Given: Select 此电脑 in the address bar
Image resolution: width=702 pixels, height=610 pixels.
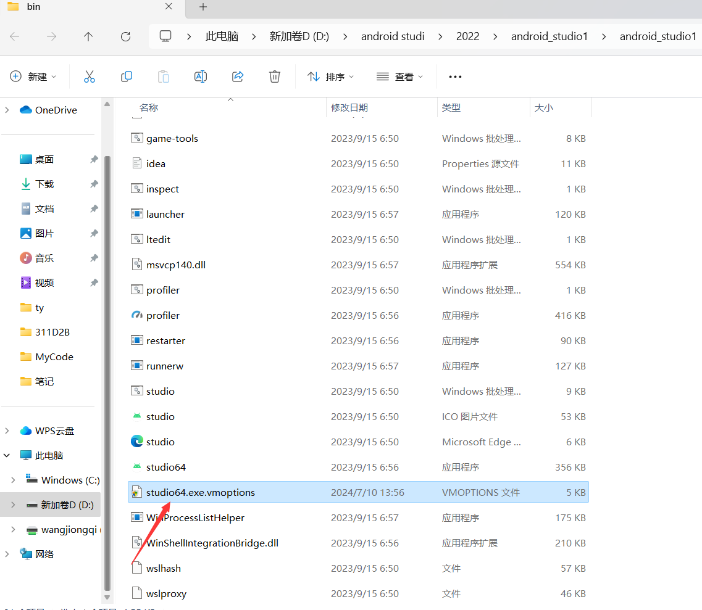Looking at the screenshot, I should tap(222, 36).
